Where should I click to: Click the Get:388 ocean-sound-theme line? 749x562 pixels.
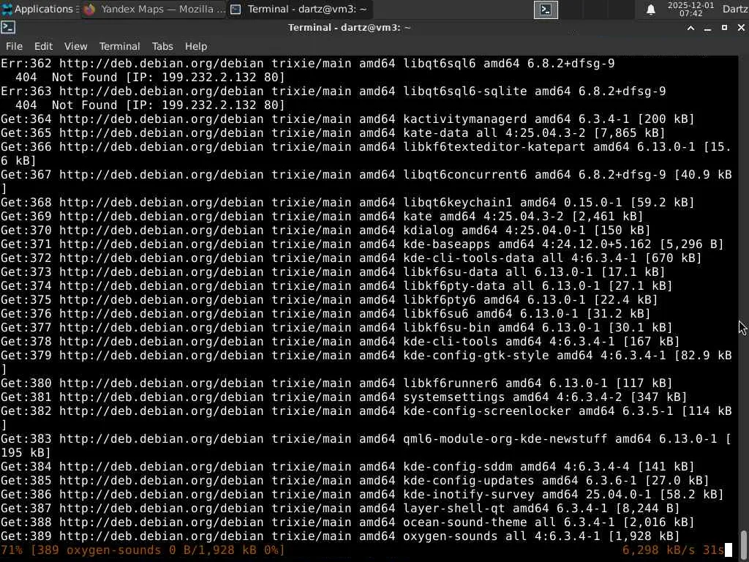point(347,522)
